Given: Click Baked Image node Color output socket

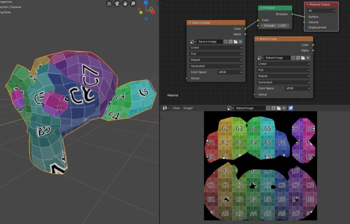Looking at the screenshot, I should pyautogui.click(x=313, y=45).
